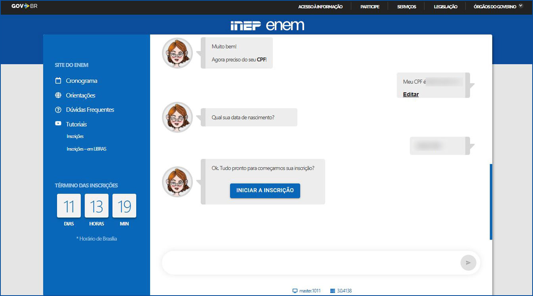Click the server icon next to 3.0.4138
Image resolution: width=533 pixels, height=296 pixels.
(333, 291)
